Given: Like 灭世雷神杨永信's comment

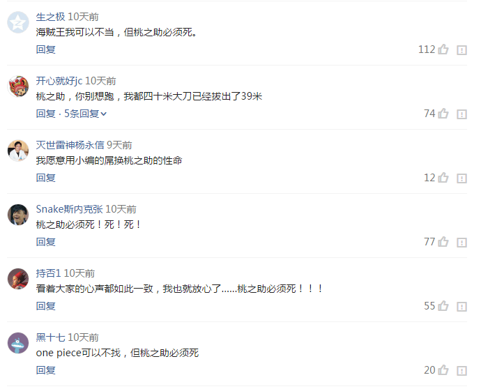Looking at the screenshot, I should click(443, 178).
